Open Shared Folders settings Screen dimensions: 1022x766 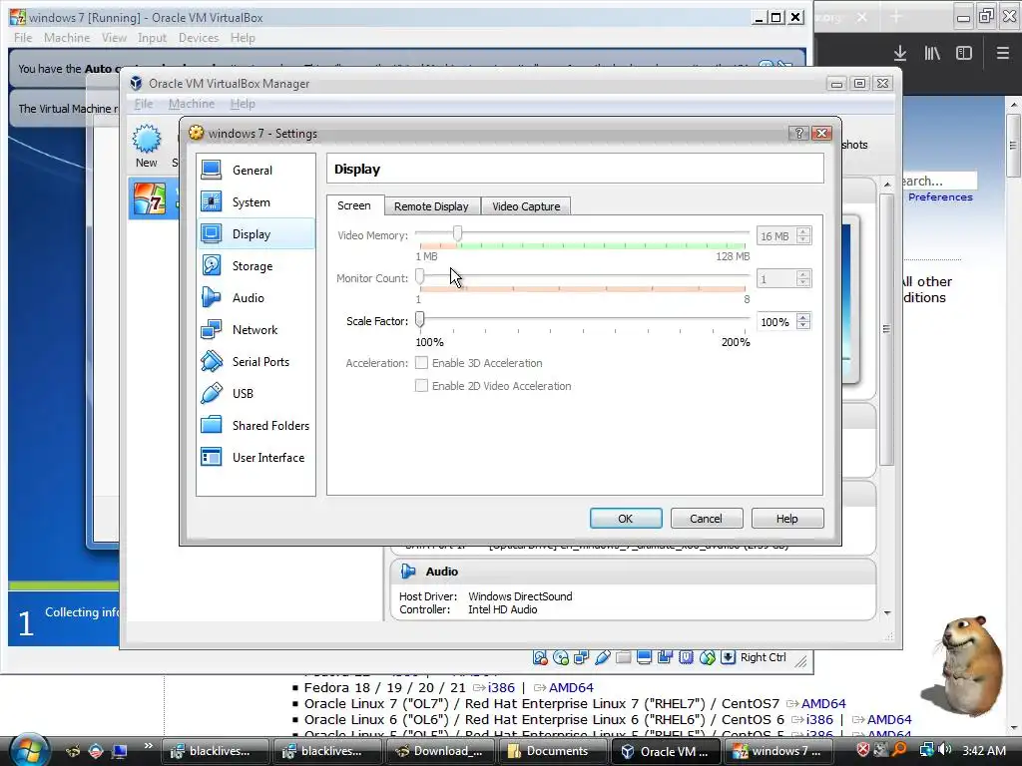255,425
